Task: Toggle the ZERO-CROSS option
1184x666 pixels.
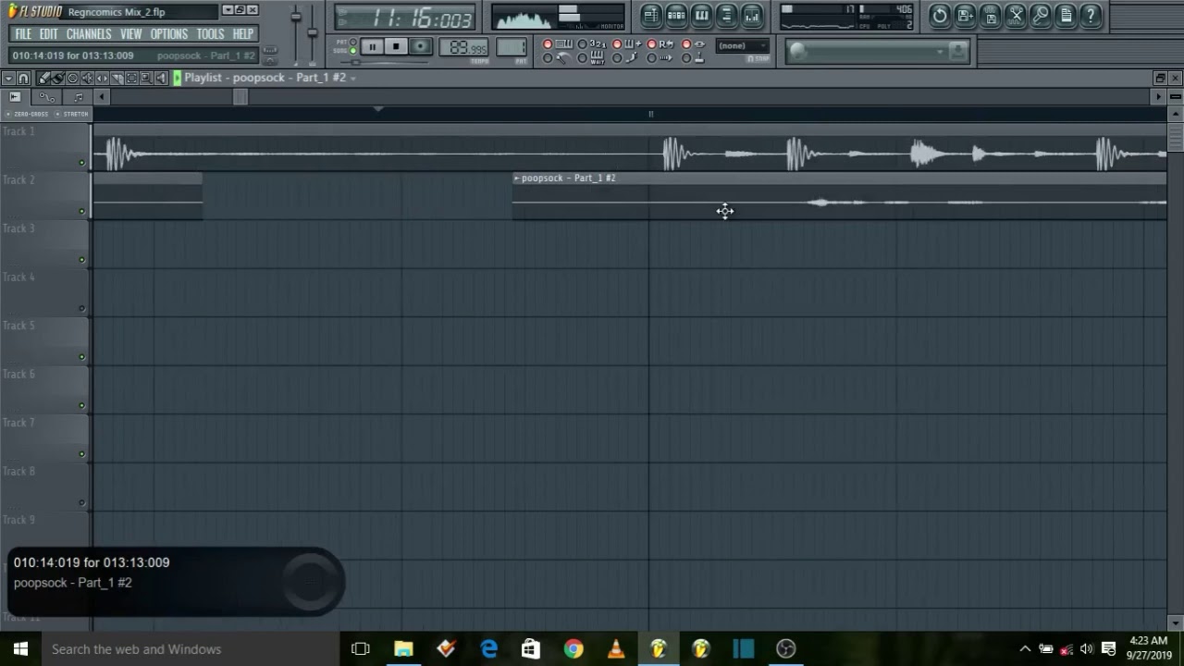Action: pyautogui.click(x=28, y=114)
